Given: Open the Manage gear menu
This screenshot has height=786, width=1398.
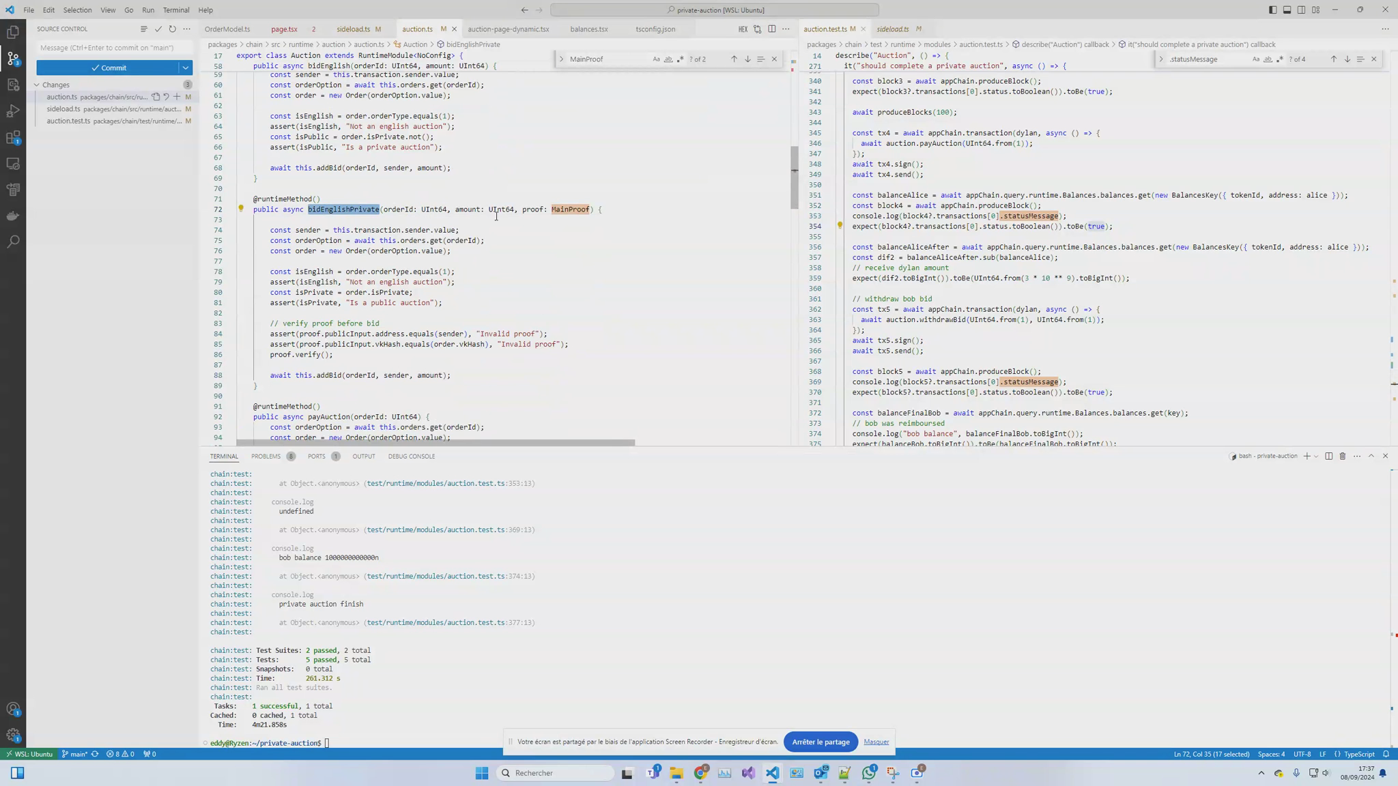Looking at the screenshot, I should [x=13, y=736].
